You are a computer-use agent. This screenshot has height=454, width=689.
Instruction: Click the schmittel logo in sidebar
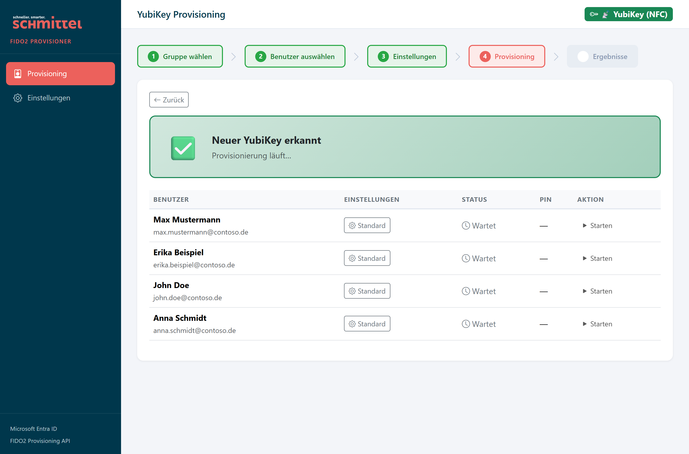pos(47,22)
